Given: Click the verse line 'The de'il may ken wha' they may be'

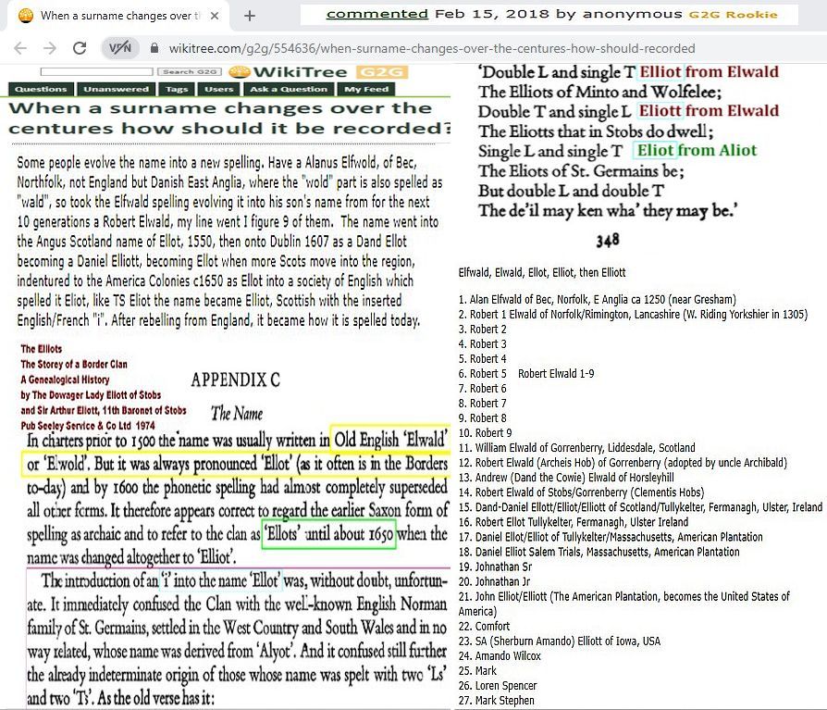Looking at the screenshot, I should 608,211.
